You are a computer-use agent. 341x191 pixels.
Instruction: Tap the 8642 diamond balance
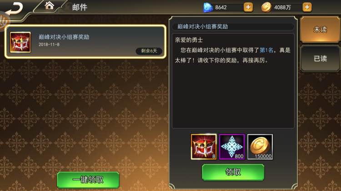[x=221, y=8]
